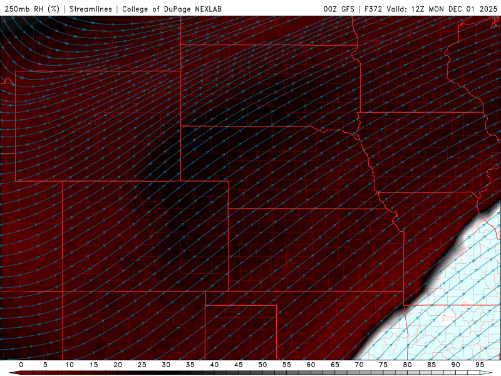Image resolution: width=501 pixels, height=376 pixels.
Task: Click the '65' colorbar scale label
Action: tap(334, 365)
